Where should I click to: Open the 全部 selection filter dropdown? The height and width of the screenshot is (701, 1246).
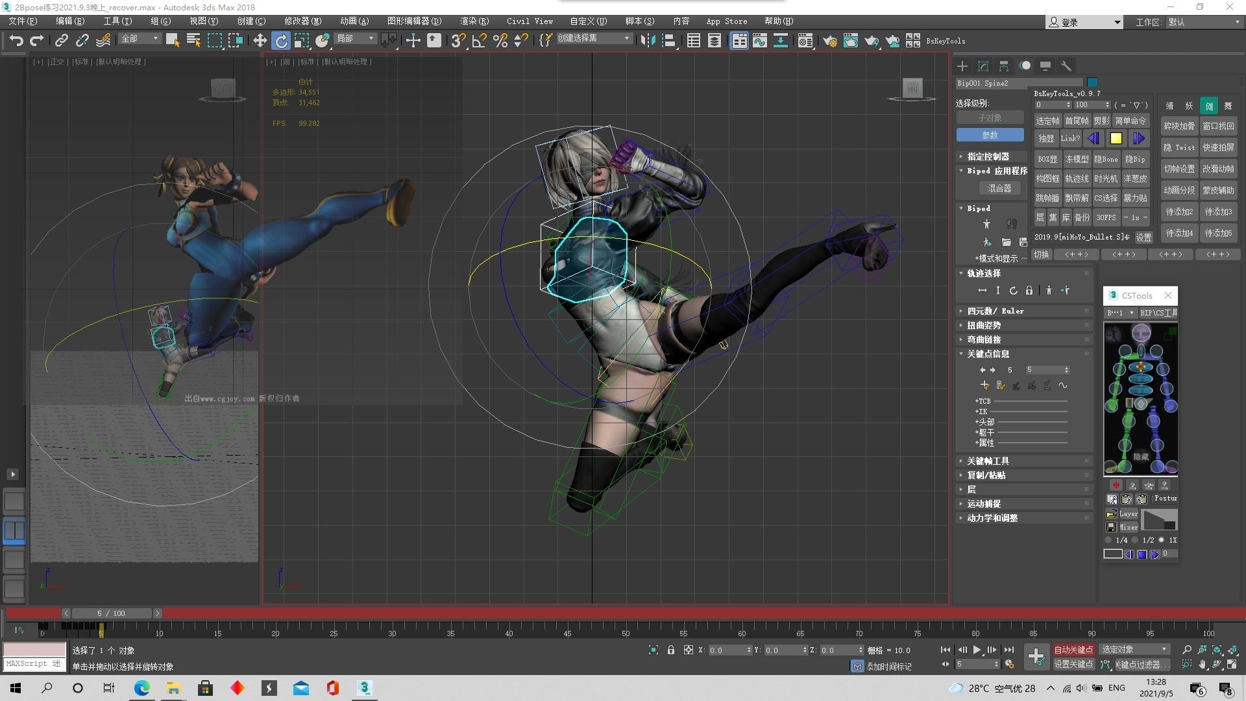(140, 39)
